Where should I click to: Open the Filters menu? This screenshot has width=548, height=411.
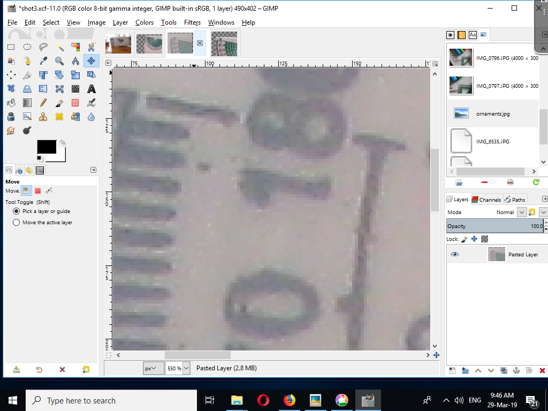click(x=192, y=22)
